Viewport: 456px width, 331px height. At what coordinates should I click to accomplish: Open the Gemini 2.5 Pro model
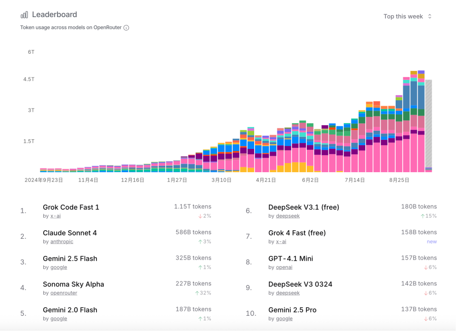[292, 310]
